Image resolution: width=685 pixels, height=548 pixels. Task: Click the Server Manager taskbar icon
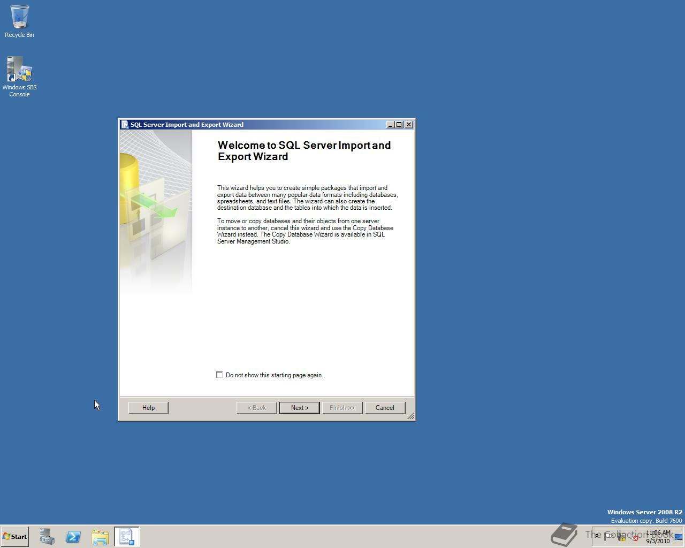(47, 537)
